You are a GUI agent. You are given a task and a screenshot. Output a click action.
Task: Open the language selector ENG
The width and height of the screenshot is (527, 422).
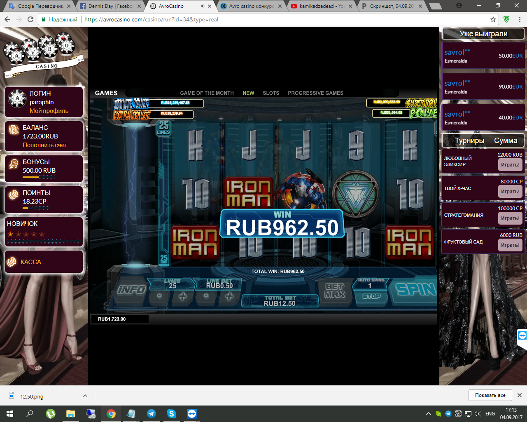tap(490, 414)
